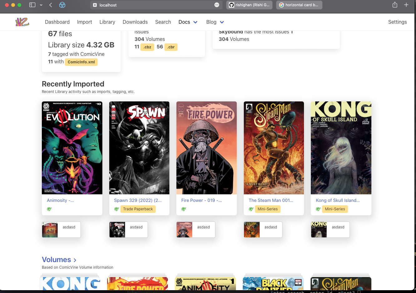Screen dimensions: 416x293
Task: Click the ComicVine icon under Animosity card
Action: (x=49, y=209)
